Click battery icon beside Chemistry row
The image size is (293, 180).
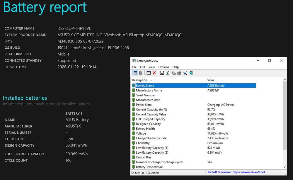pyautogui.click(x=133, y=143)
